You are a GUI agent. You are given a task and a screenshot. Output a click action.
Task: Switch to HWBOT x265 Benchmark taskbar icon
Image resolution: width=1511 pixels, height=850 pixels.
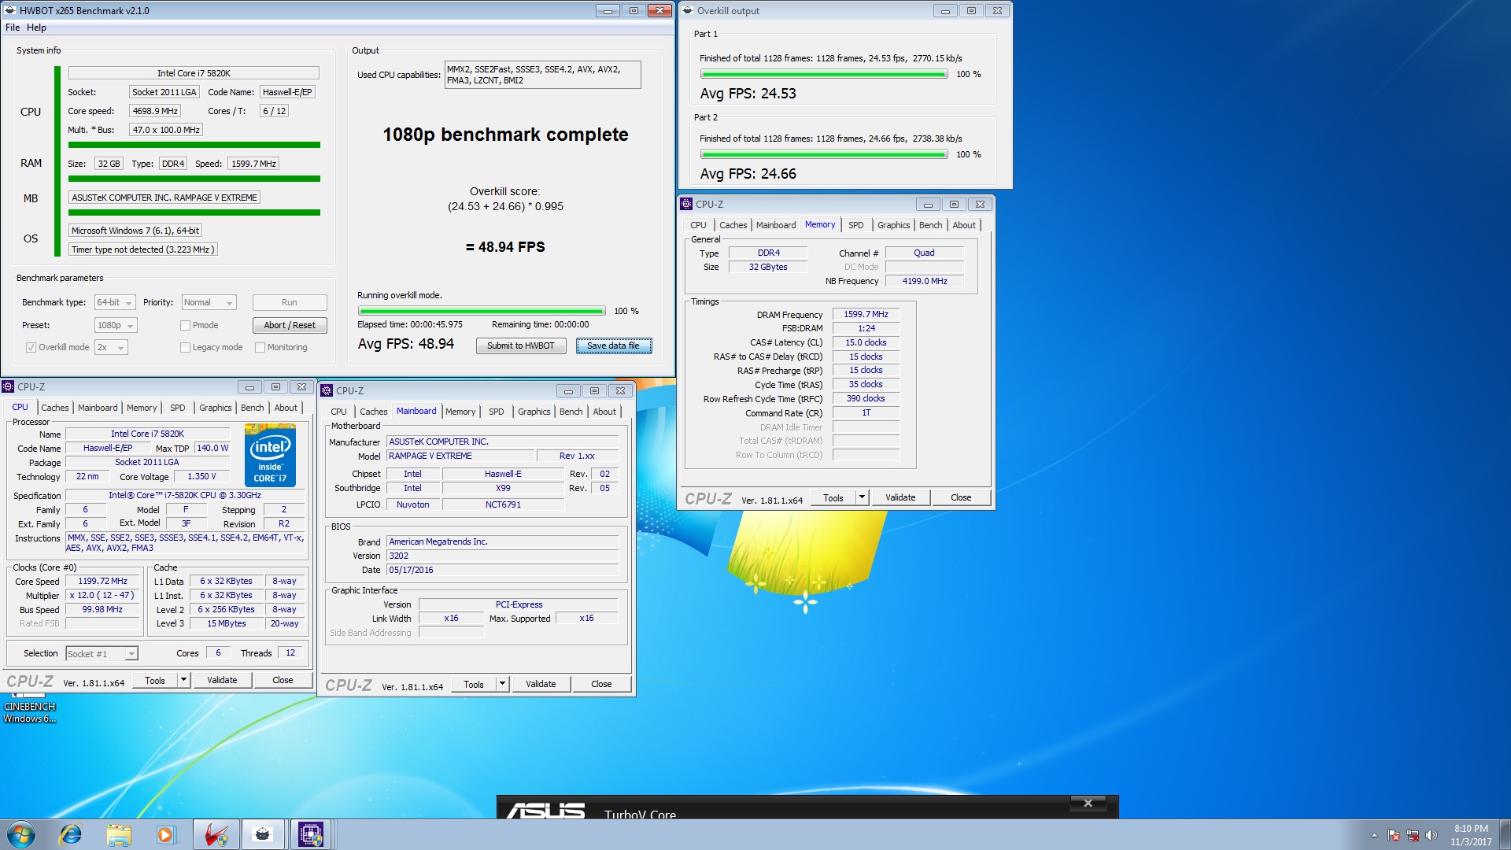(x=263, y=834)
